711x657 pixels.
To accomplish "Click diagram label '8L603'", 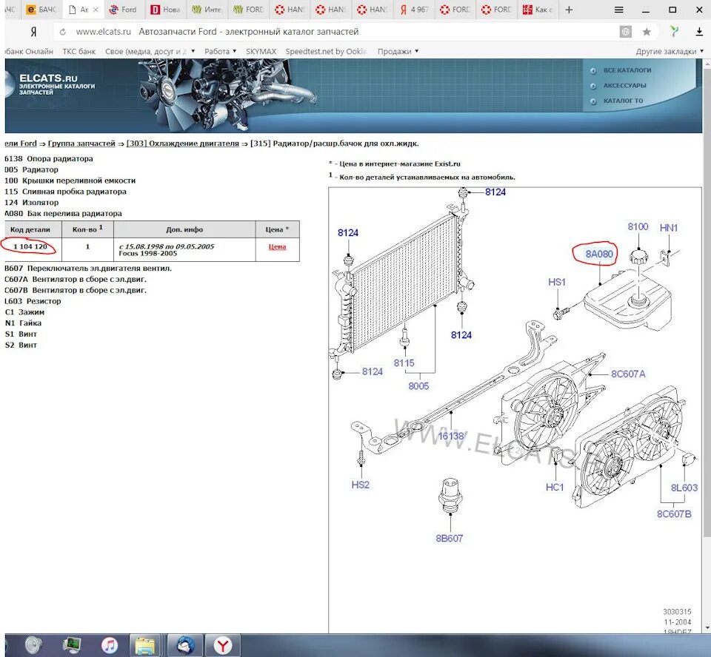I will pos(684,488).
